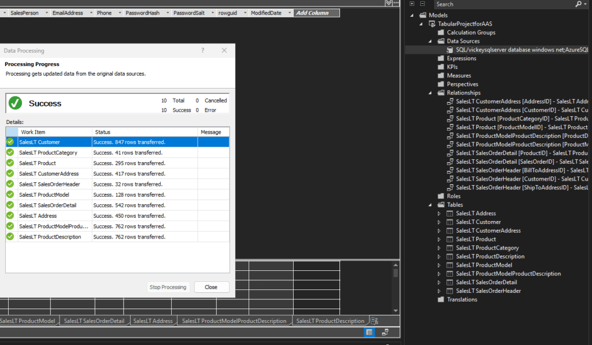Image resolution: width=592 pixels, height=345 pixels.
Task: Click '450 rows transferred' status cell
Action: pyautogui.click(x=145, y=216)
